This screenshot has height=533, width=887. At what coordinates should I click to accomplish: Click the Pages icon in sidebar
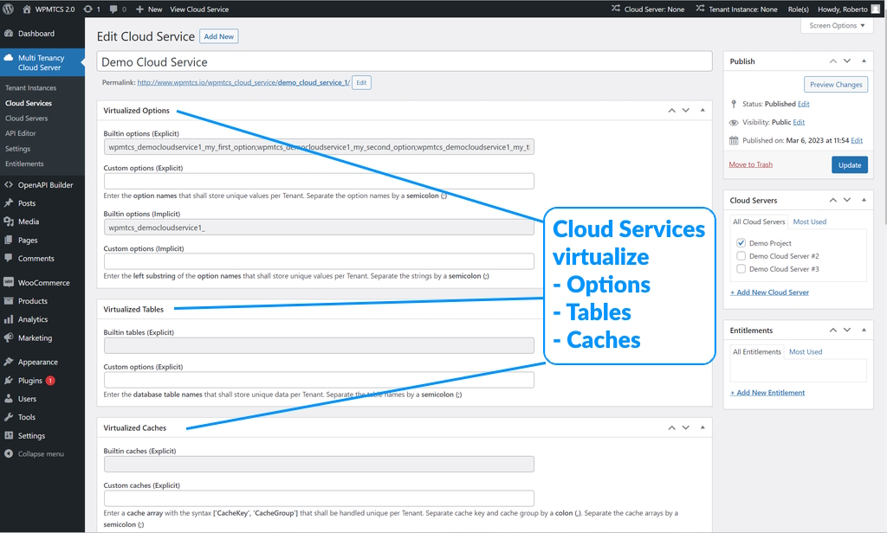[x=9, y=240]
